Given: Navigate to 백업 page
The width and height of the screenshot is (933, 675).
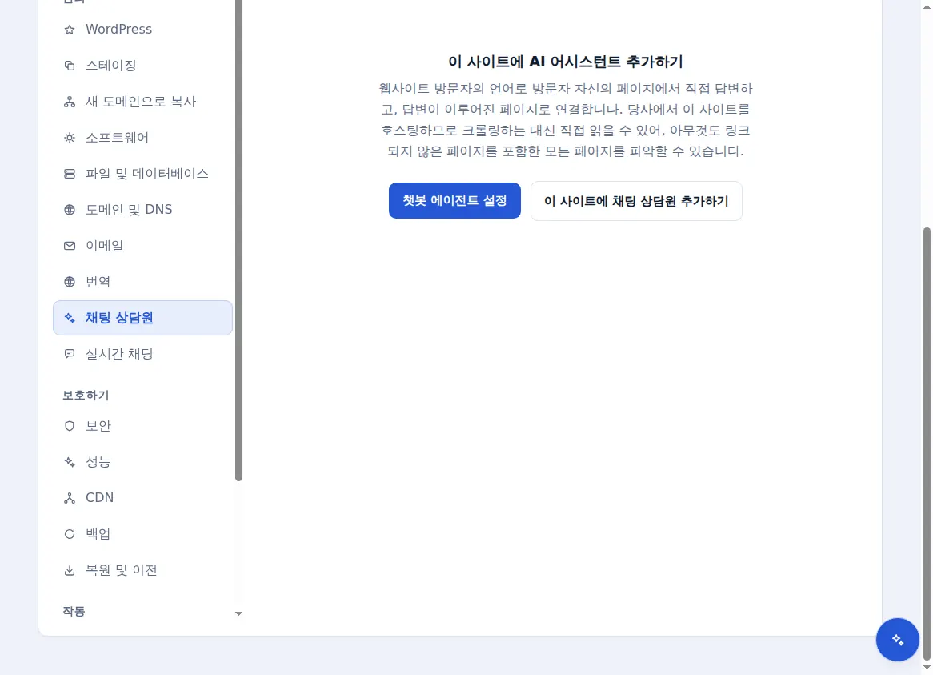Looking at the screenshot, I should tap(142, 534).
